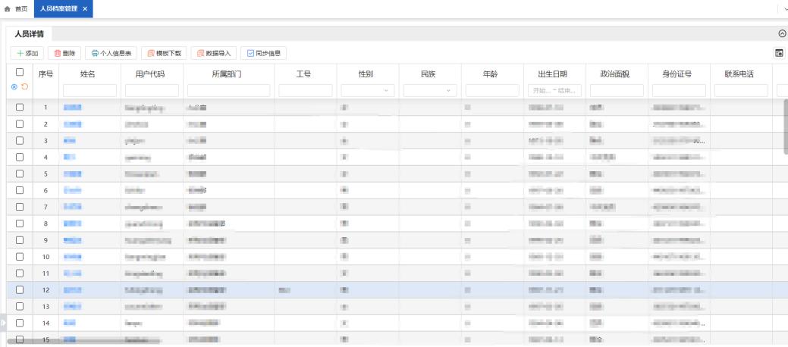
Task: Select the checkbox for row 12
Action: pyautogui.click(x=20, y=289)
